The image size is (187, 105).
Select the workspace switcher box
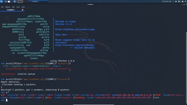[x=20, y=1]
